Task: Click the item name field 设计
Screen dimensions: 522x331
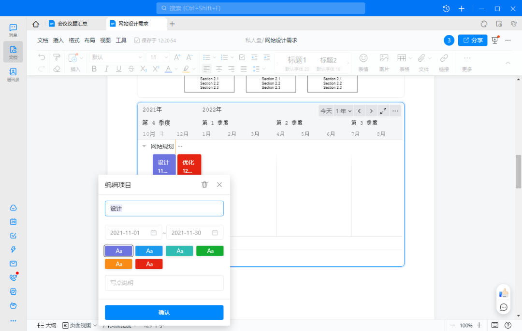Action: tap(164, 208)
